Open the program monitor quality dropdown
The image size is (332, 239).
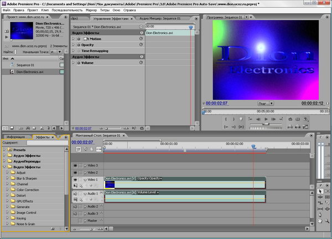coord(266,103)
